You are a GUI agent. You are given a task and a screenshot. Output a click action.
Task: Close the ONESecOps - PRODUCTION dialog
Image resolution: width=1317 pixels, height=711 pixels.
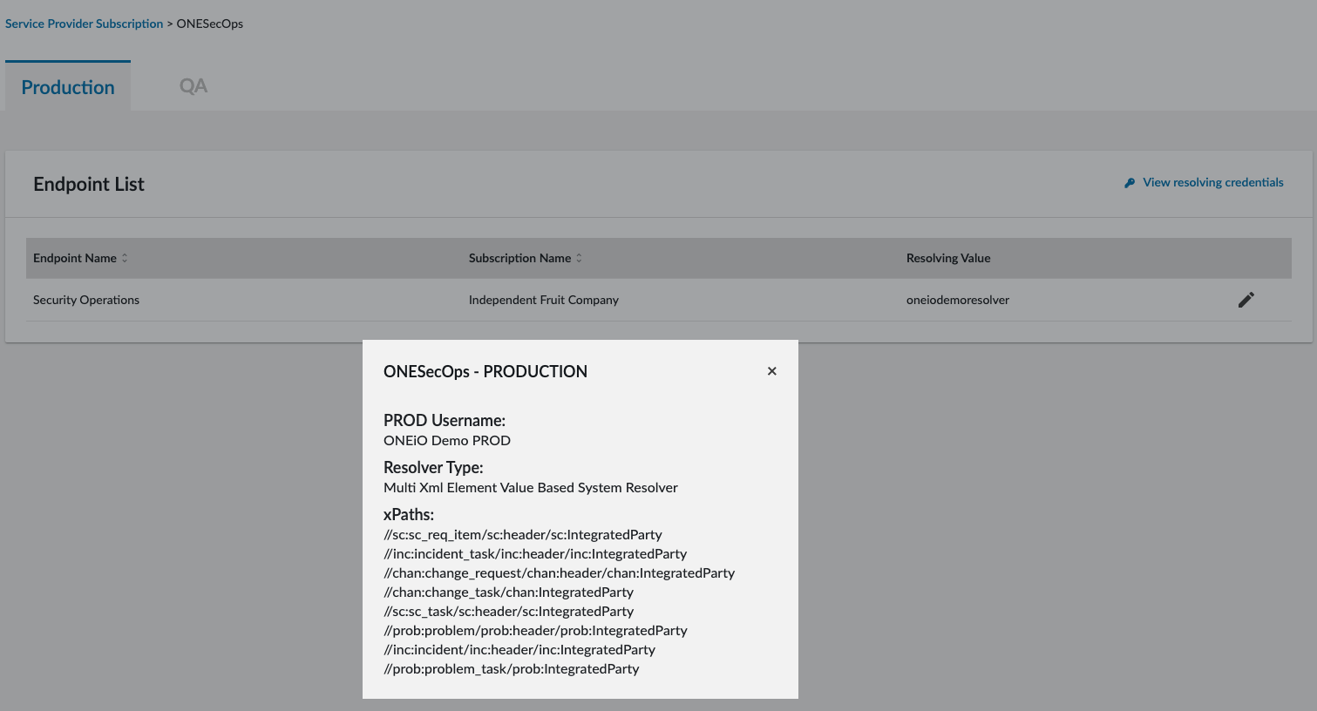click(771, 371)
